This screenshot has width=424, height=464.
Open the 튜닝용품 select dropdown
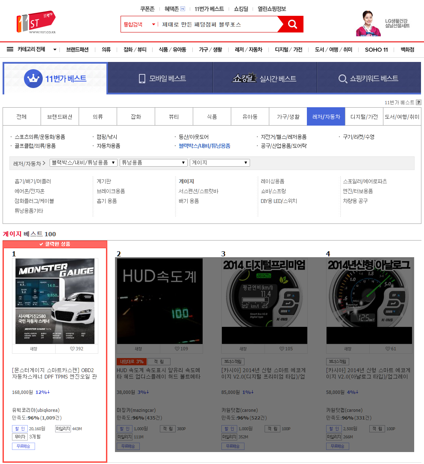tap(153, 163)
